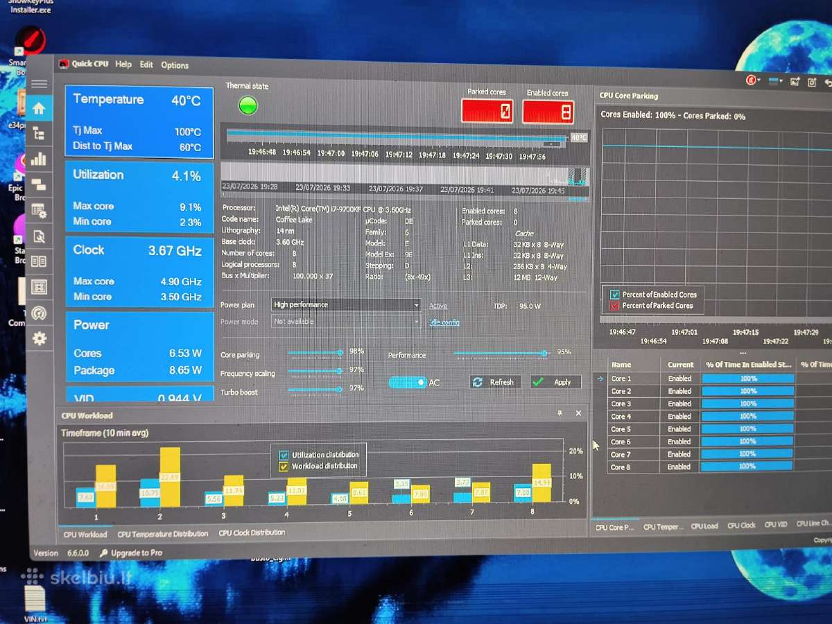The image size is (832, 624).
Task: Switch to the CPU Load tab
Action: [704, 526]
